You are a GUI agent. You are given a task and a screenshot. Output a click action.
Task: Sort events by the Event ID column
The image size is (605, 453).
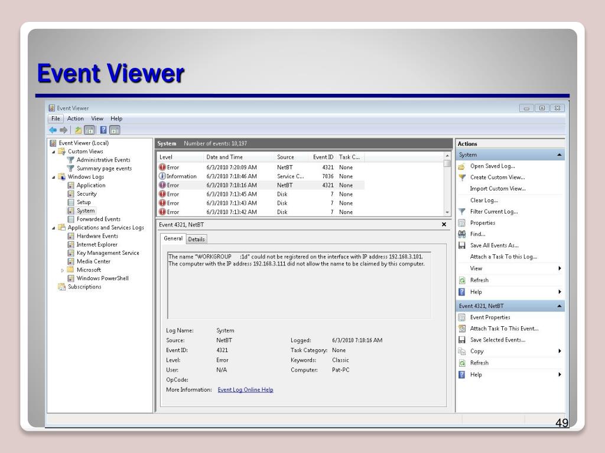point(323,157)
